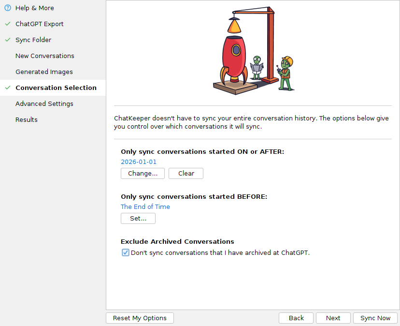Click the 'The End of Time' link
Viewport: 400px width, 326px height.
pyautogui.click(x=145, y=207)
